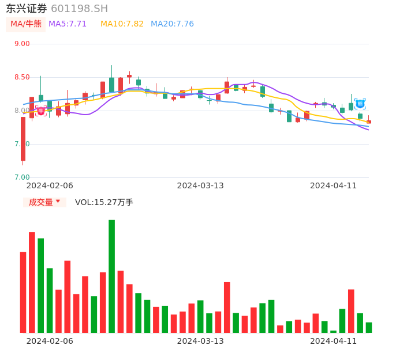This screenshot has height=349, width=396.
Task: Click the 9.00 price axis label
Action: coord(22,44)
